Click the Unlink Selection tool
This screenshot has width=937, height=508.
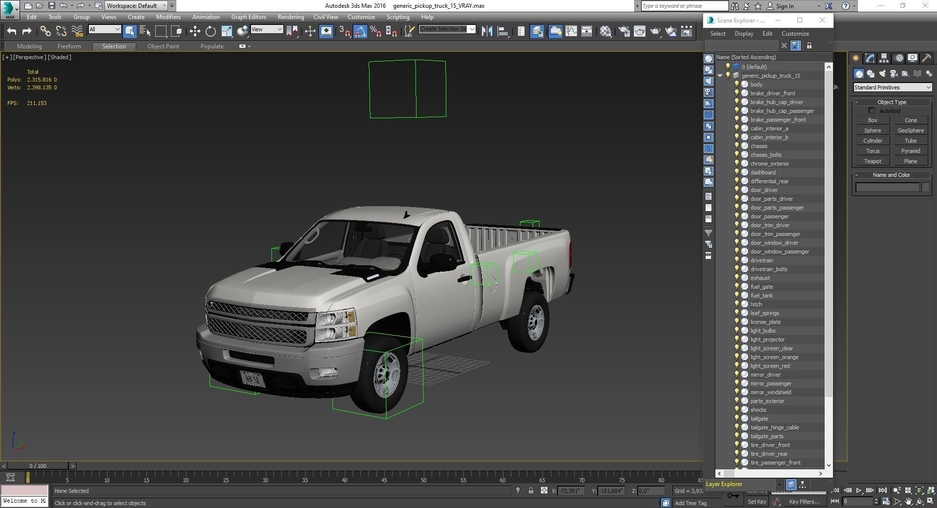click(61, 31)
